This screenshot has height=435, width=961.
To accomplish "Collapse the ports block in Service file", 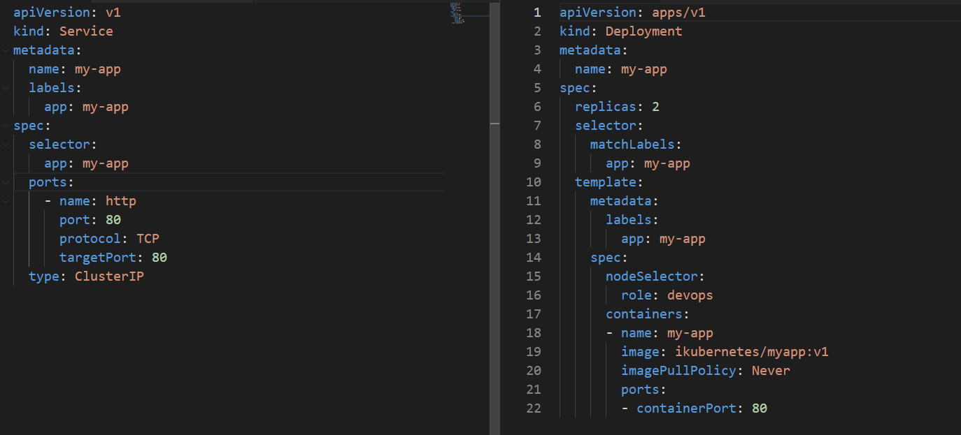I will pyautogui.click(x=6, y=182).
